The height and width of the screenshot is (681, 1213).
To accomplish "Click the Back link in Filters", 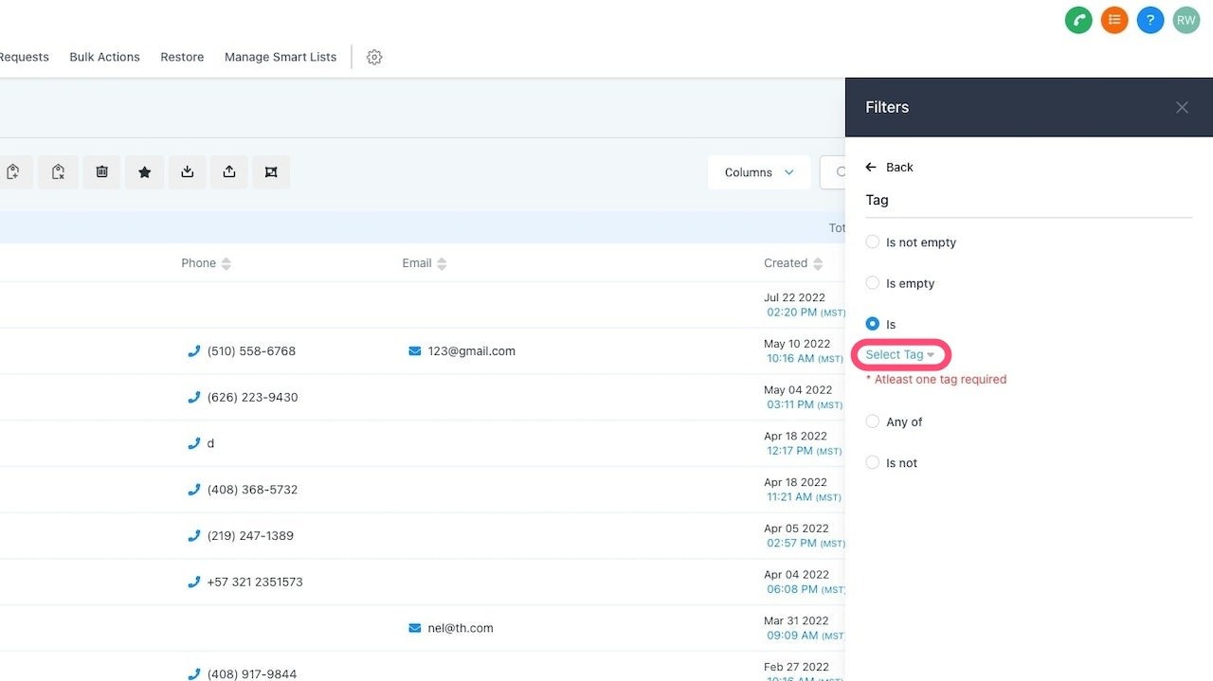I will (899, 168).
